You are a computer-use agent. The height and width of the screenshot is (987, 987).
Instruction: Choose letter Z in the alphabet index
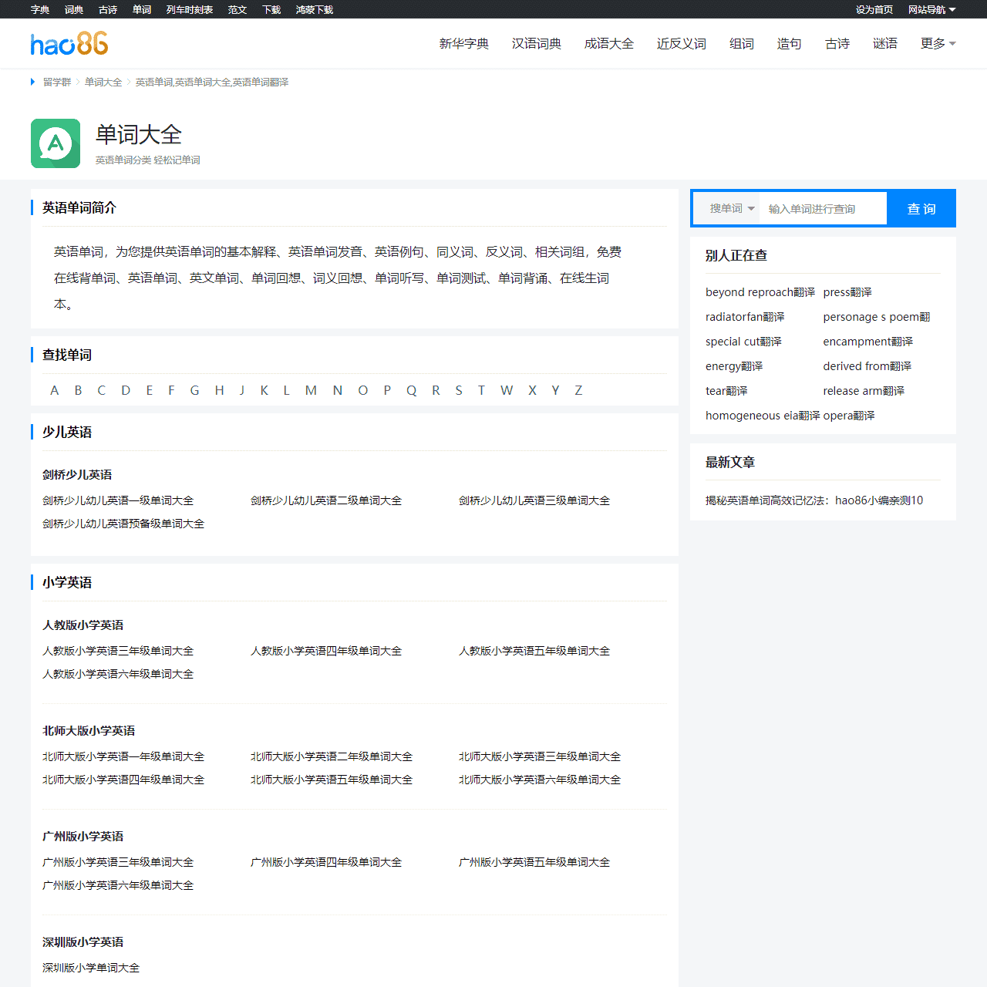(x=578, y=391)
